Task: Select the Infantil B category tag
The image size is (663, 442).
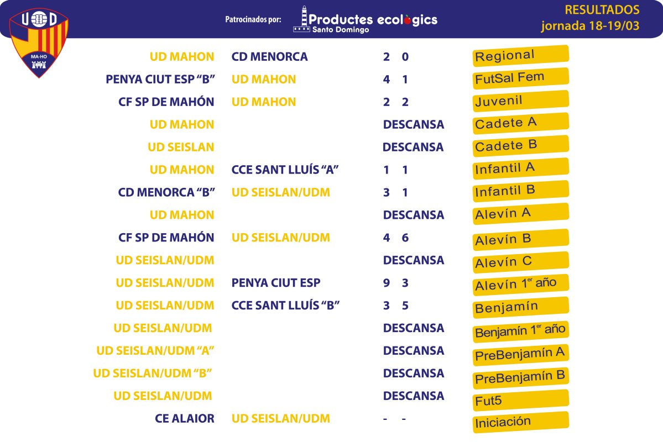Action: tap(520, 191)
